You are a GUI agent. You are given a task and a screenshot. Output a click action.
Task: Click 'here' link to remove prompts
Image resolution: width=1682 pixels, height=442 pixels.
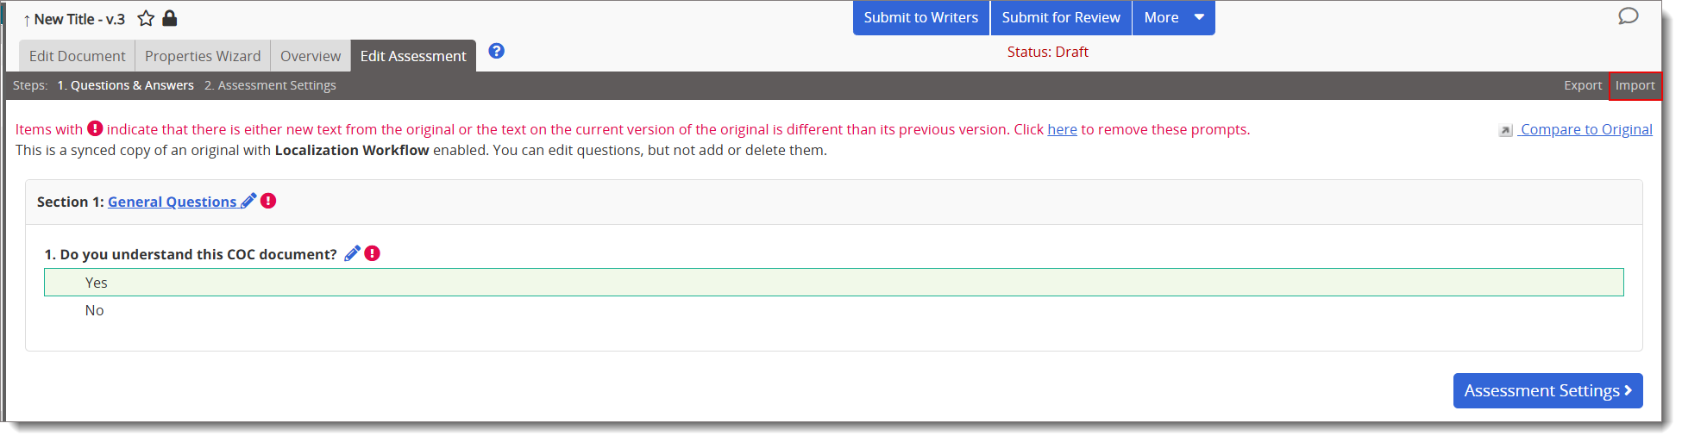(x=1062, y=129)
